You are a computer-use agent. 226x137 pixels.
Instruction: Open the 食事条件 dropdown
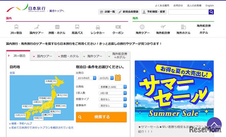tap(113, 105)
